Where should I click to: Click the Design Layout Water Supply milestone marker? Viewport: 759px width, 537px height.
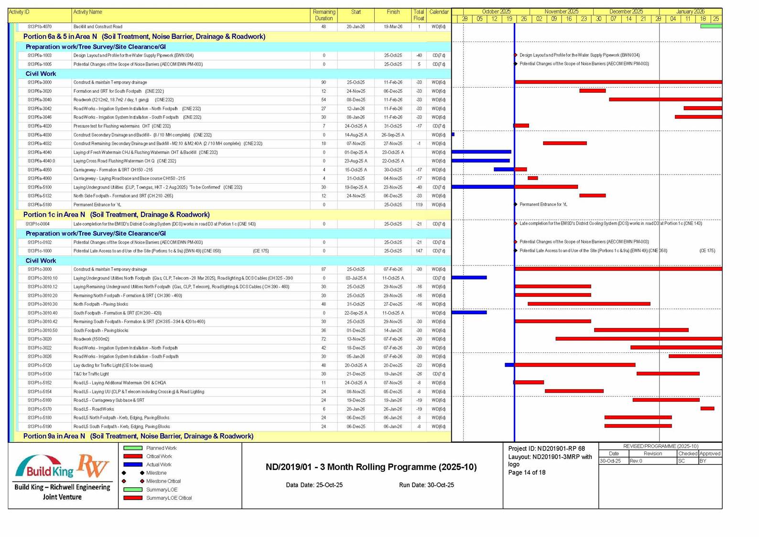click(515, 55)
